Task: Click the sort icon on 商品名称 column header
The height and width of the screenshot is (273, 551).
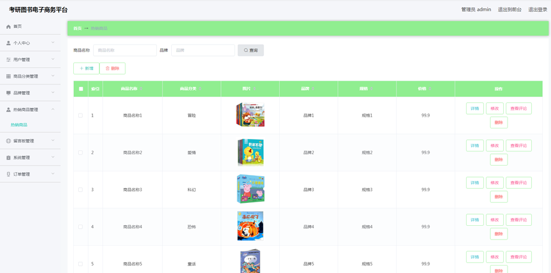Action: (x=141, y=89)
